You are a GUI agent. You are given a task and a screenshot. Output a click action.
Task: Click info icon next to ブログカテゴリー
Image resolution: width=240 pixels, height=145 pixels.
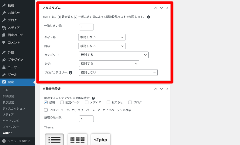coord(70,73)
